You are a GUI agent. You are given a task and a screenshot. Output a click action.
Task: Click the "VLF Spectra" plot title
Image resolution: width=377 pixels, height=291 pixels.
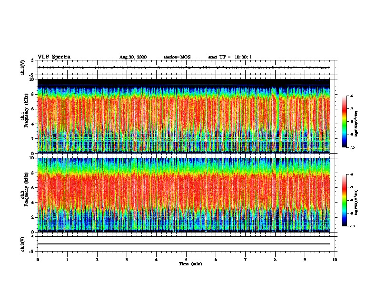pos(54,57)
